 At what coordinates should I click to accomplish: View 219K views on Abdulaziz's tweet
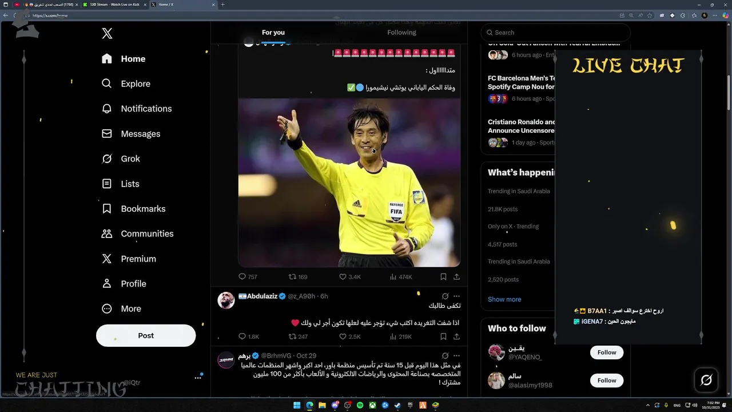pyautogui.click(x=401, y=336)
